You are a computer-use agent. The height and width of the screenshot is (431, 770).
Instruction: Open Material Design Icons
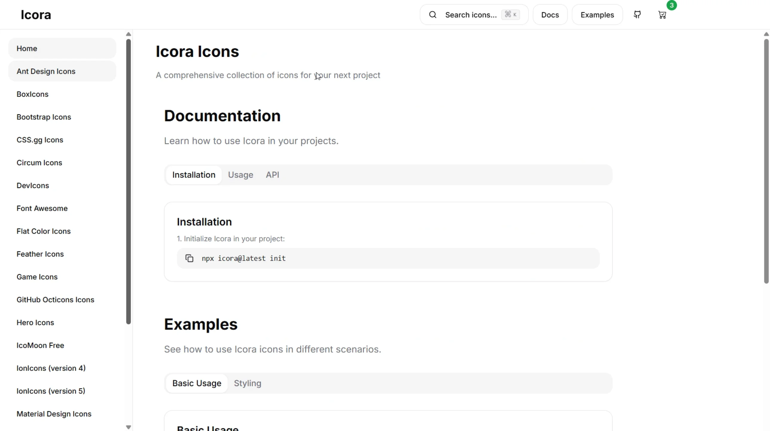click(54, 414)
